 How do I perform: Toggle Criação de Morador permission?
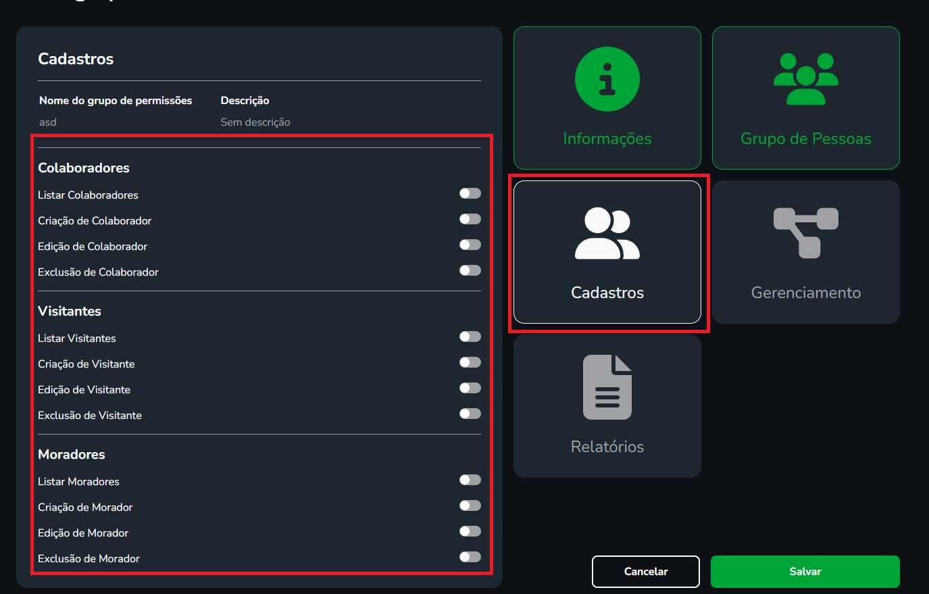470,506
